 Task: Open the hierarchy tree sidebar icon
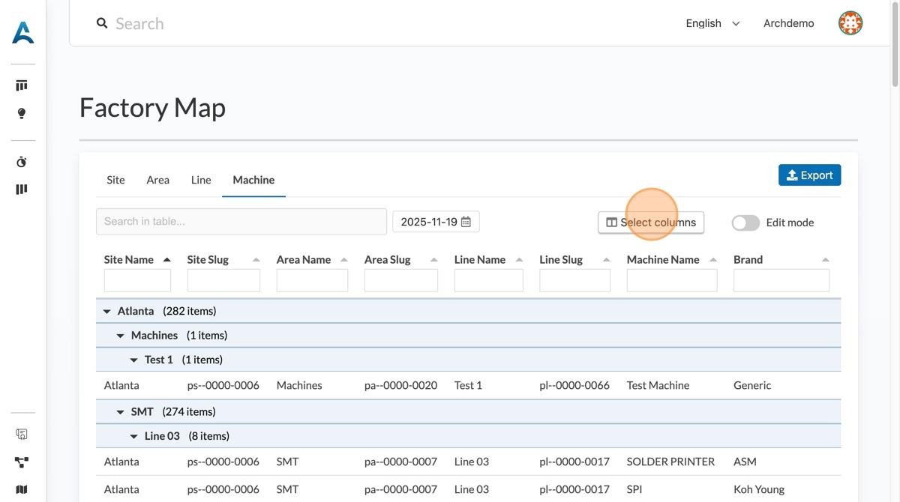coord(22,462)
